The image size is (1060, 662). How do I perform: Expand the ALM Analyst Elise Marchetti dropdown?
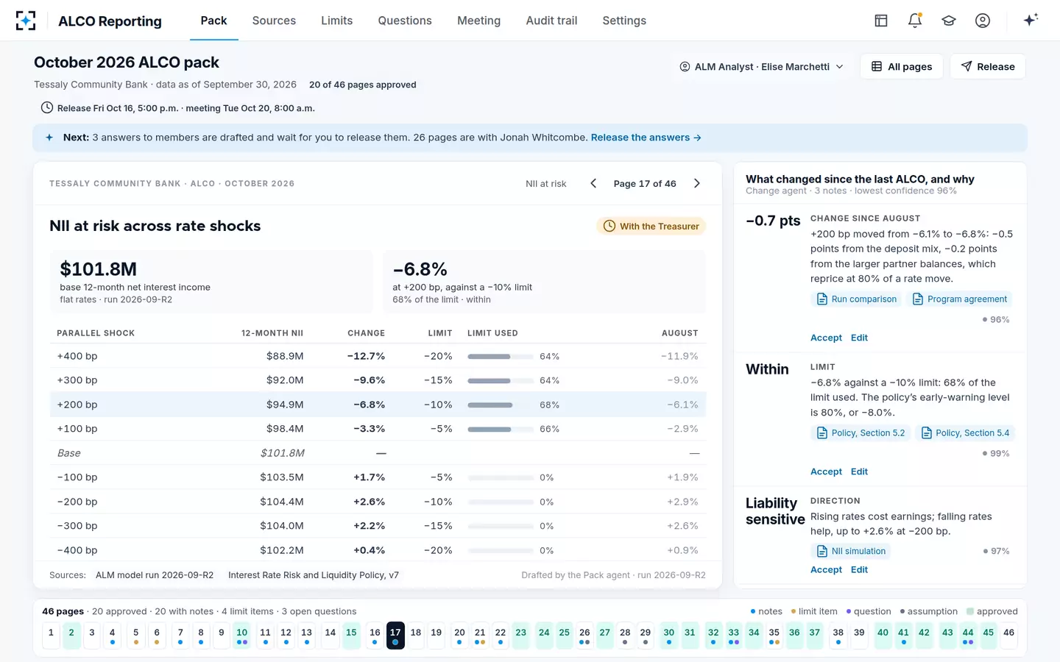pyautogui.click(x=761, y=67)
